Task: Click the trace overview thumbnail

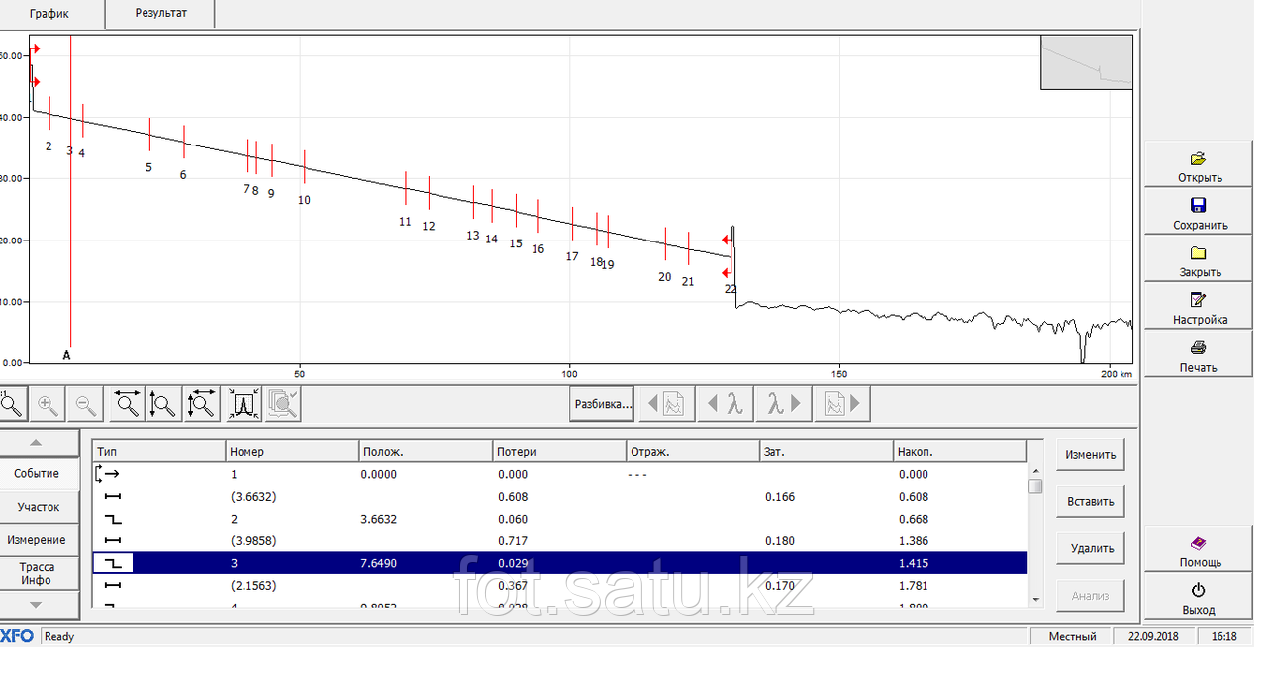Action: (1087, 62)
